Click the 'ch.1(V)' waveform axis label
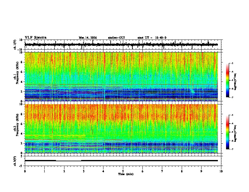This screenshot has height=192, width=249. 15,45
